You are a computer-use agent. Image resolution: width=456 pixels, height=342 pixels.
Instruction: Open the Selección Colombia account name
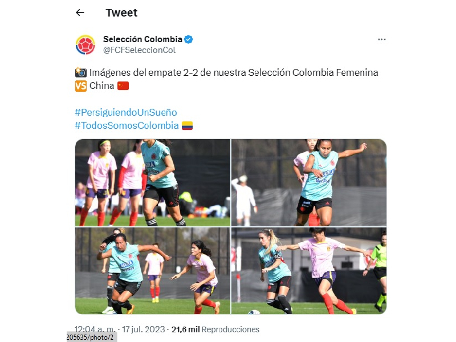click(x=142, y=39)
